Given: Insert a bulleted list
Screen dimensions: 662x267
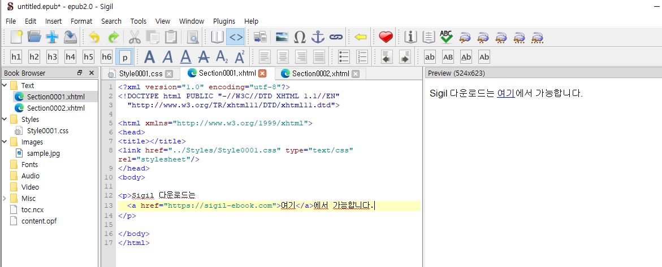Looking at the screenshot, I should (344, 57).
